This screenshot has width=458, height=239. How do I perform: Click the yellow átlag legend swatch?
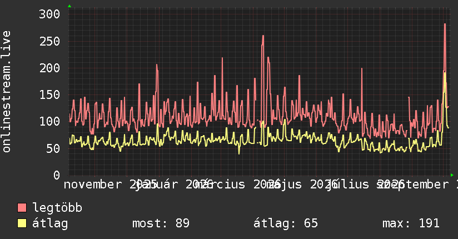click(22, 223)
